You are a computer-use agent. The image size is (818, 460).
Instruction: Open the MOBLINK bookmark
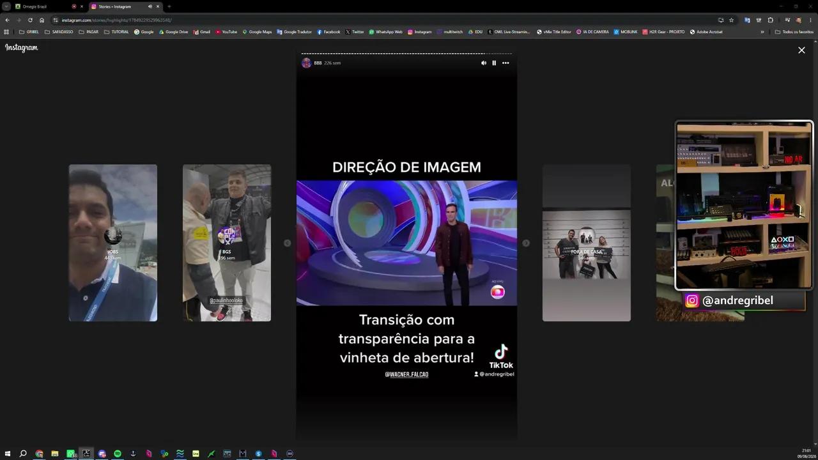(x=626, y=32)
